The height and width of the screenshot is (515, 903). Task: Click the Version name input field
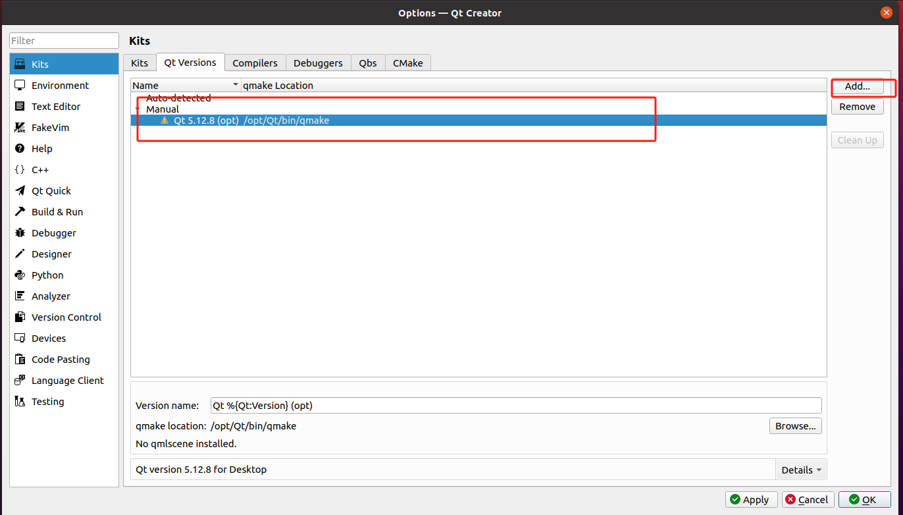[x=515, y=405]
